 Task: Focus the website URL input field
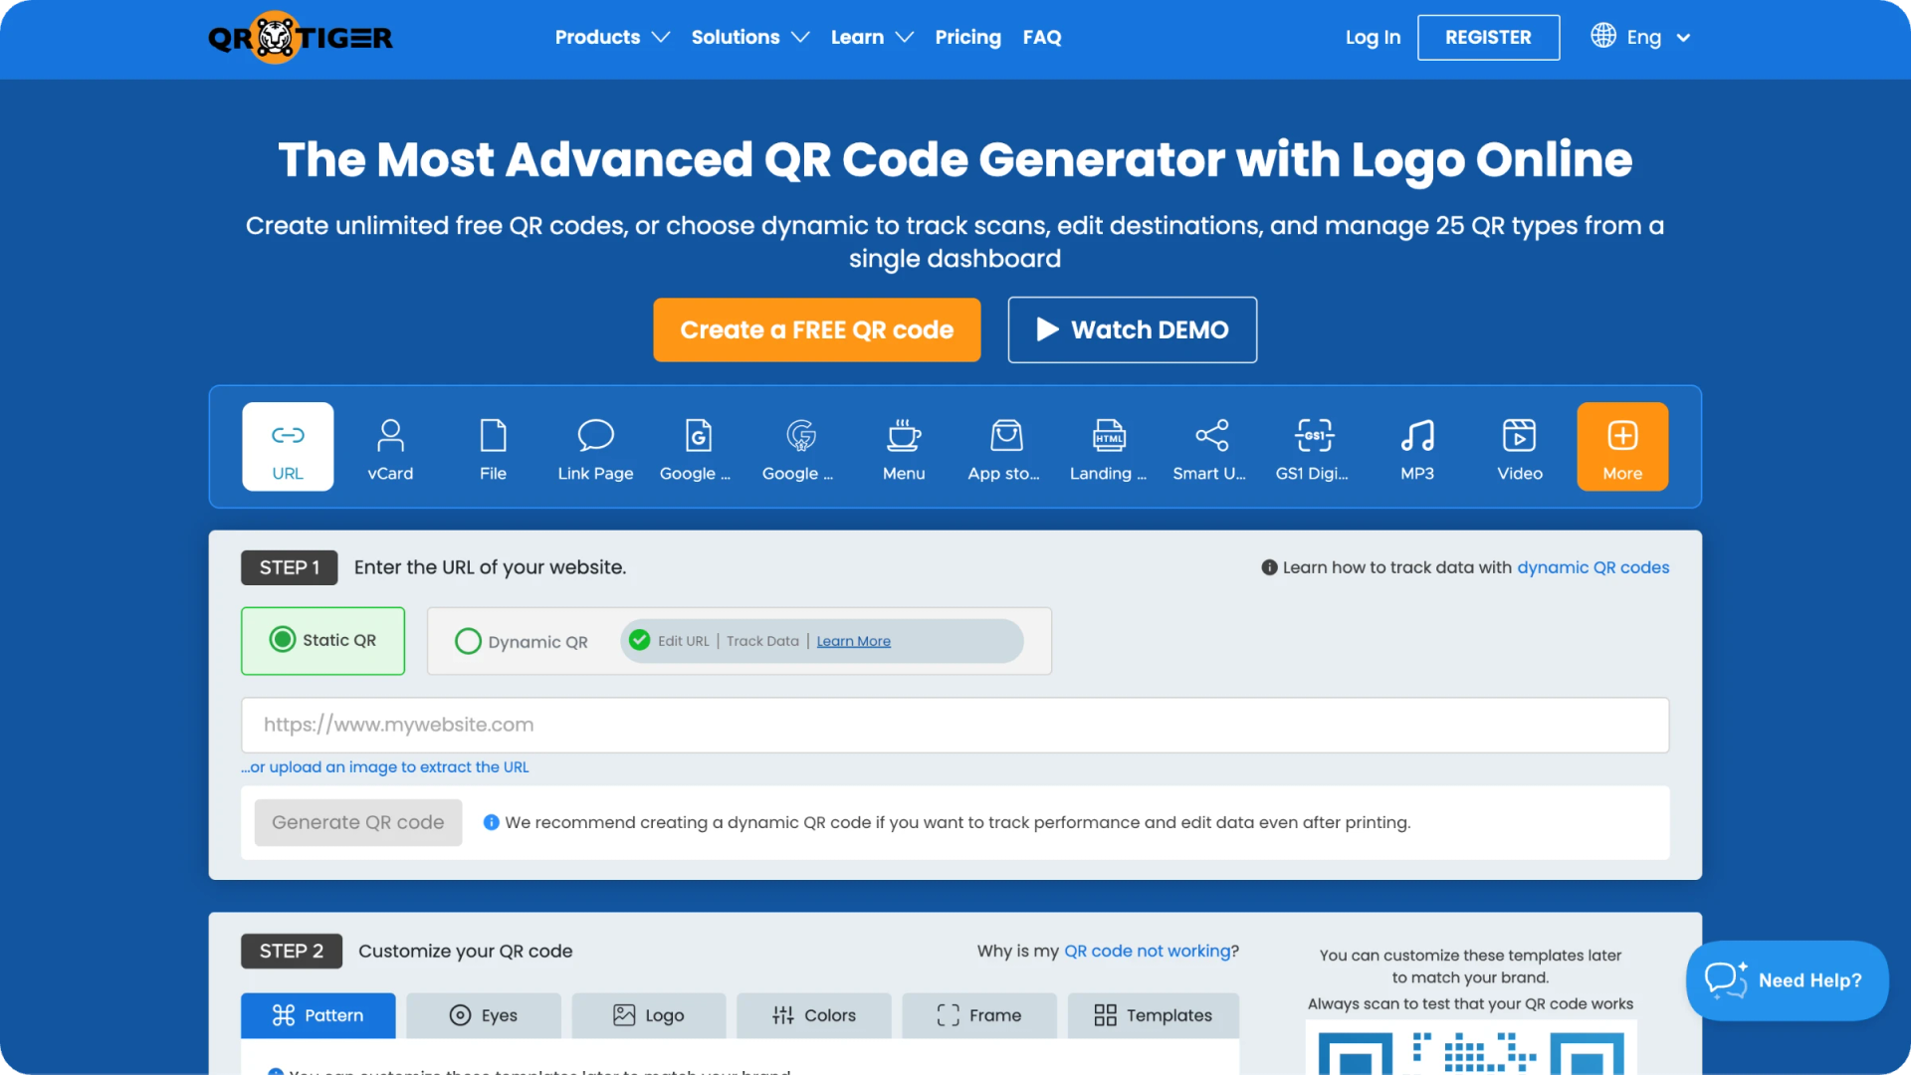click(x=955, y=725)
